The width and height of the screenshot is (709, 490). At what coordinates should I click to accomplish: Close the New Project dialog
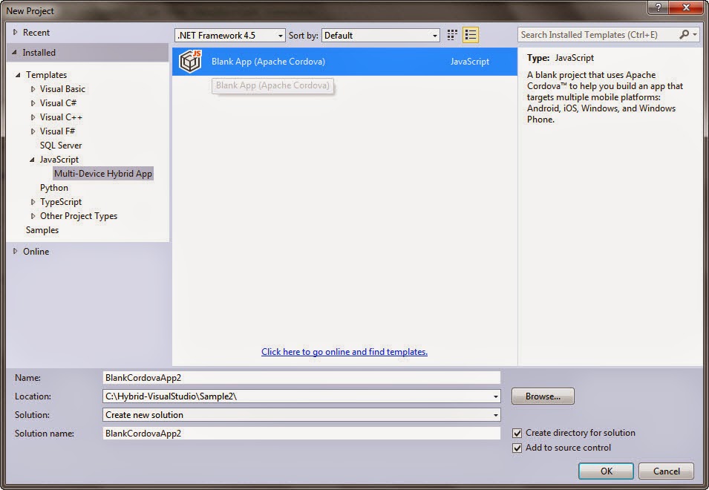point(687,7)
